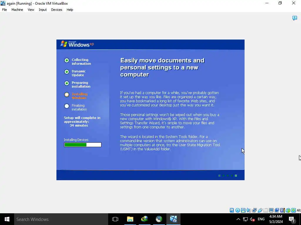Open the Help menu

tap(70, 10)
